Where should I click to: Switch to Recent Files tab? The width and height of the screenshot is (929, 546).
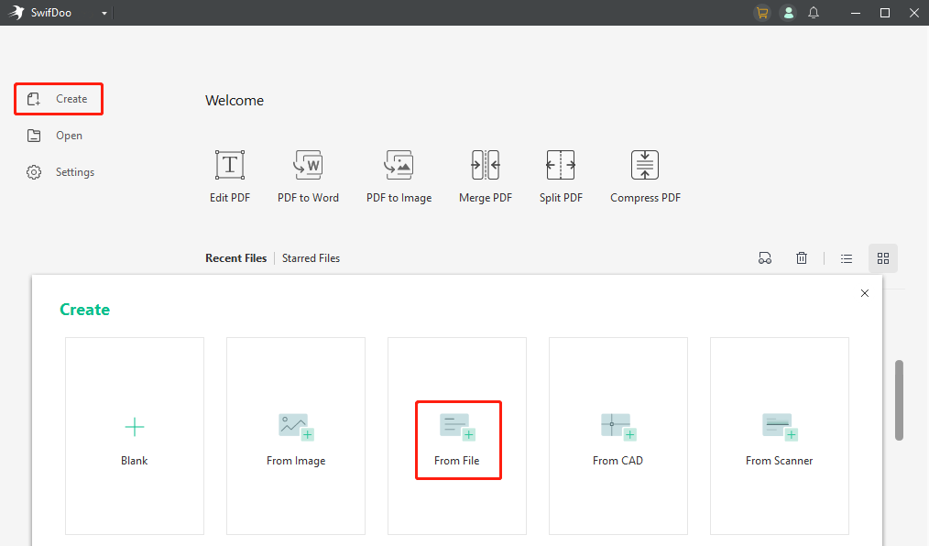[235, 258]
